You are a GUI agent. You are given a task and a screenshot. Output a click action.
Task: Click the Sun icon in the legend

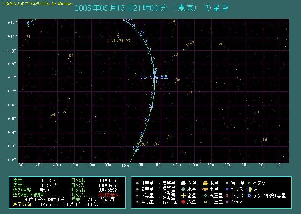click(x=183, y=183)
